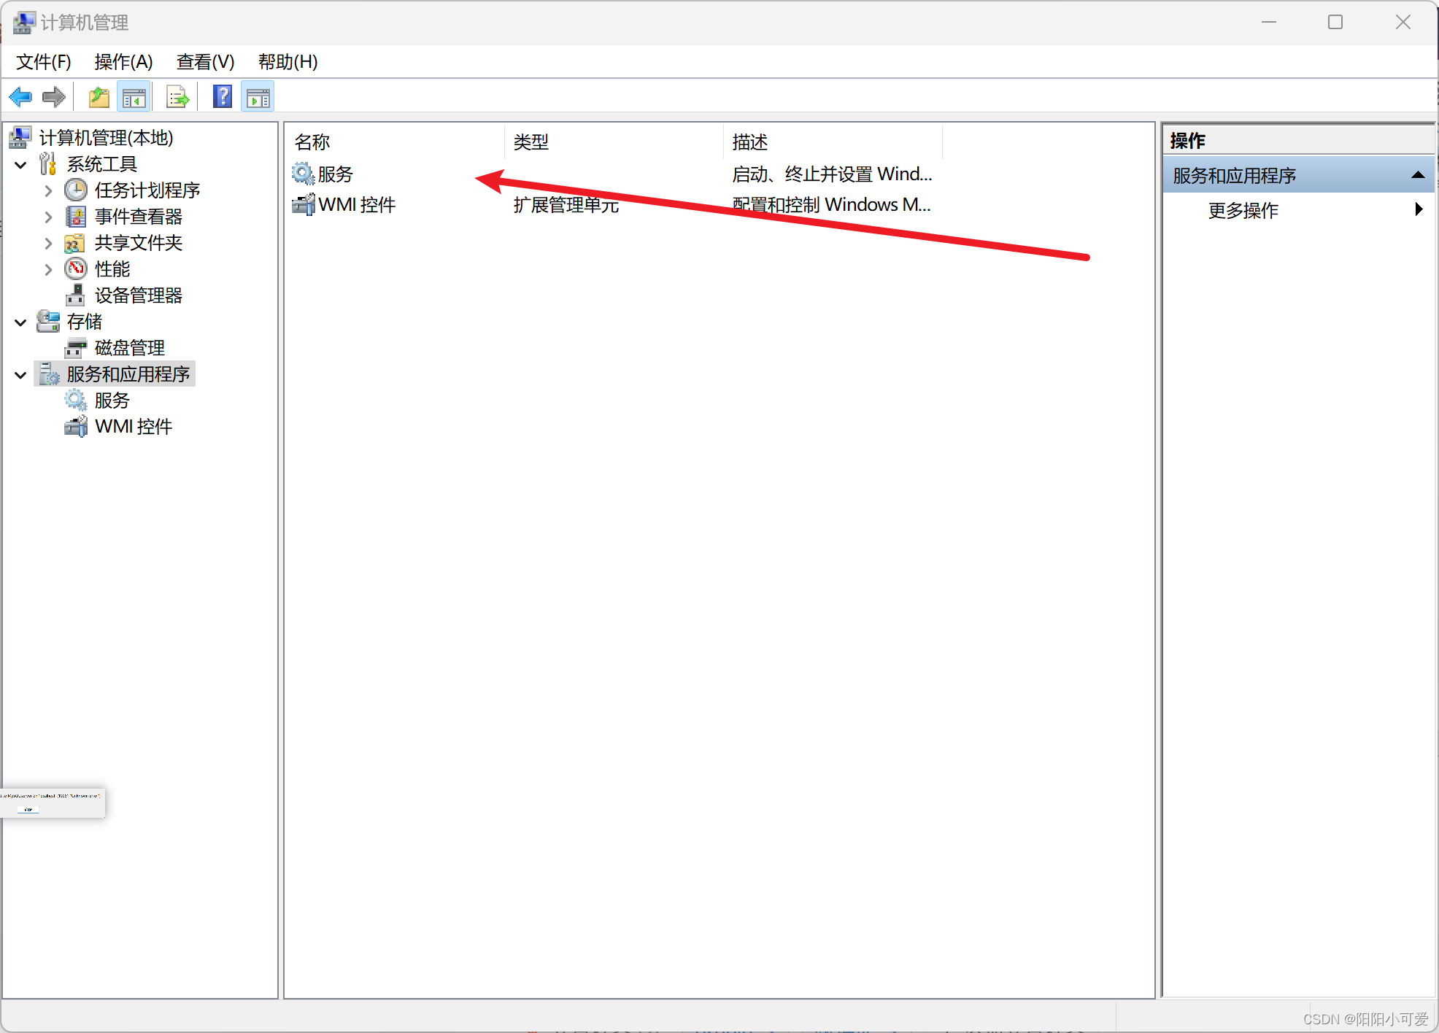
Task: Toggle the show/hide action pane icon
Action: (x=257, y=96)
